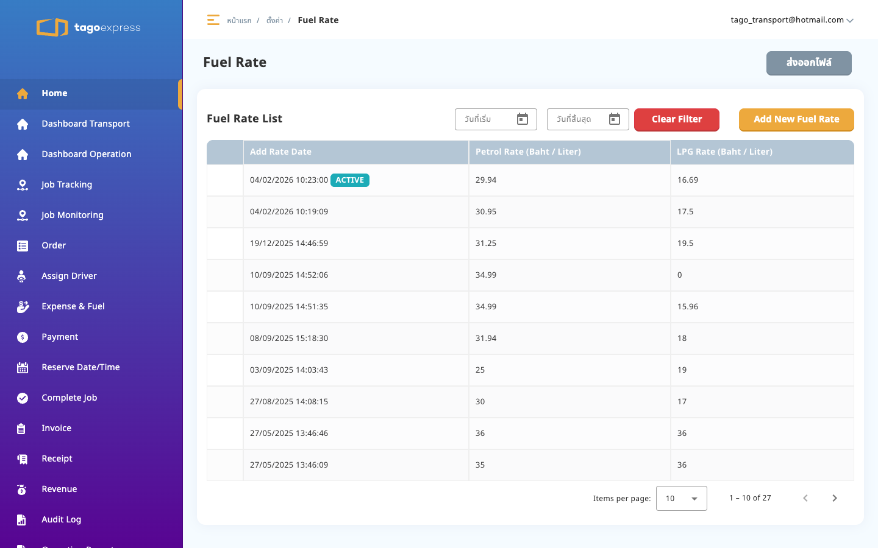Click the Dashboard Transport icon
Viewport: 878px width, 548px height.
click(23, 124)
